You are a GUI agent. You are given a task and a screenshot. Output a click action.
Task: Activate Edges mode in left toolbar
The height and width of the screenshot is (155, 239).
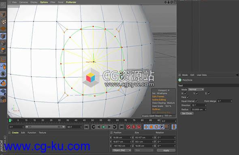click(x=3, y=43)
